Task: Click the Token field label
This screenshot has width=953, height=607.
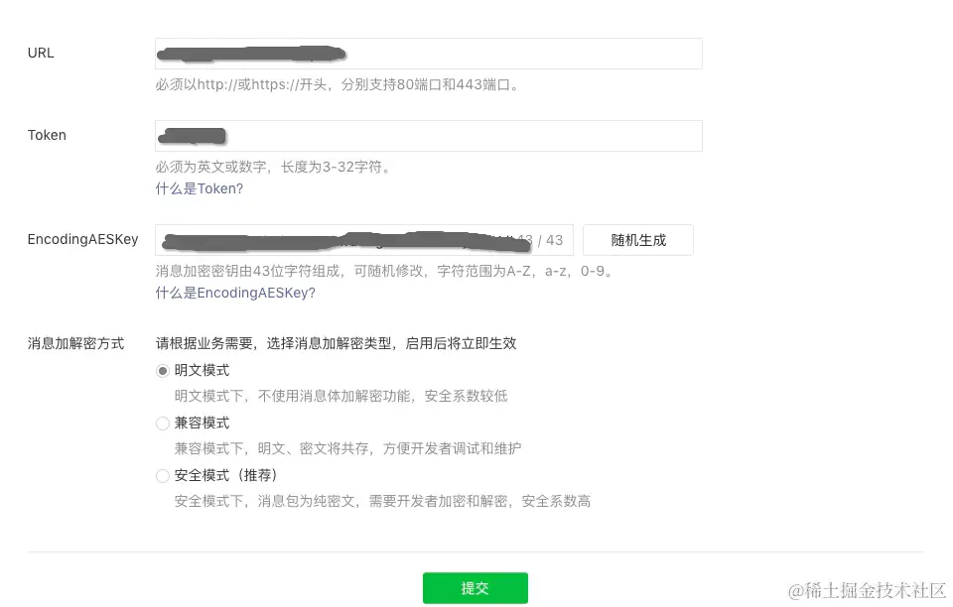Action: (47, 135)
